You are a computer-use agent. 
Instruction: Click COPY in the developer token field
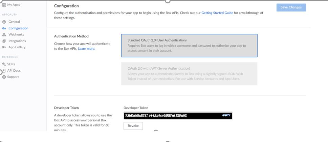click(226, 115)
